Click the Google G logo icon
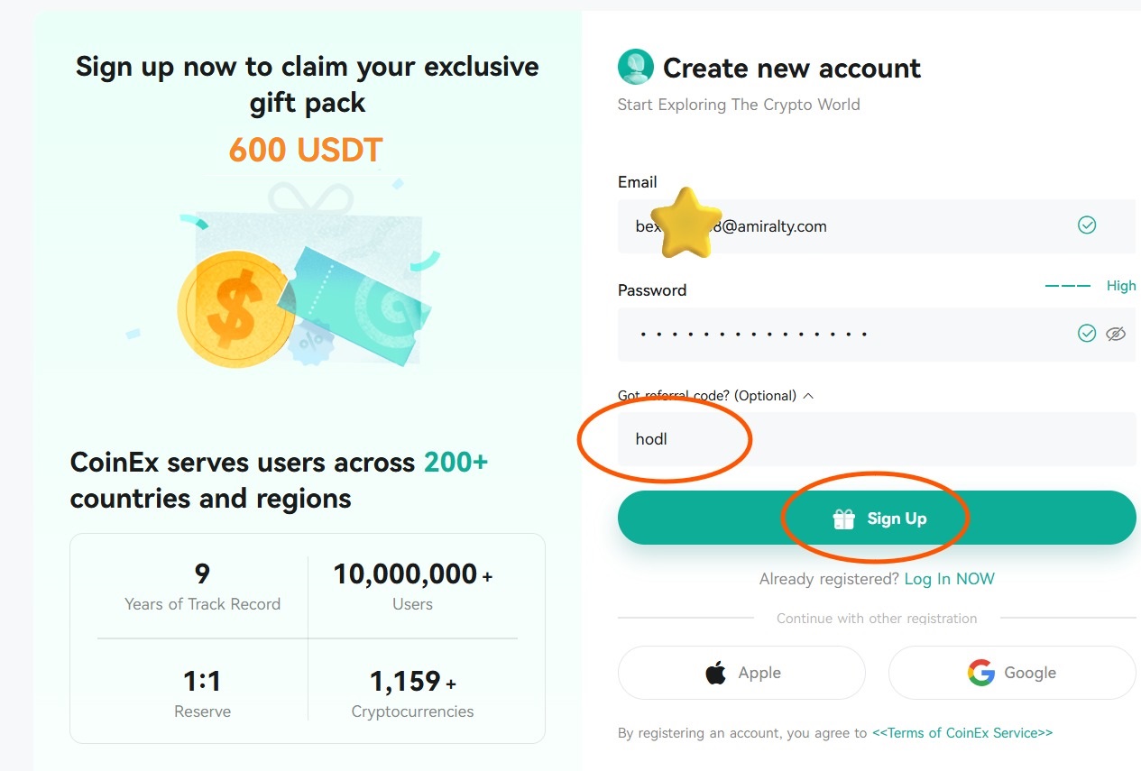The image size is (1141, 771). coord(980,672)
